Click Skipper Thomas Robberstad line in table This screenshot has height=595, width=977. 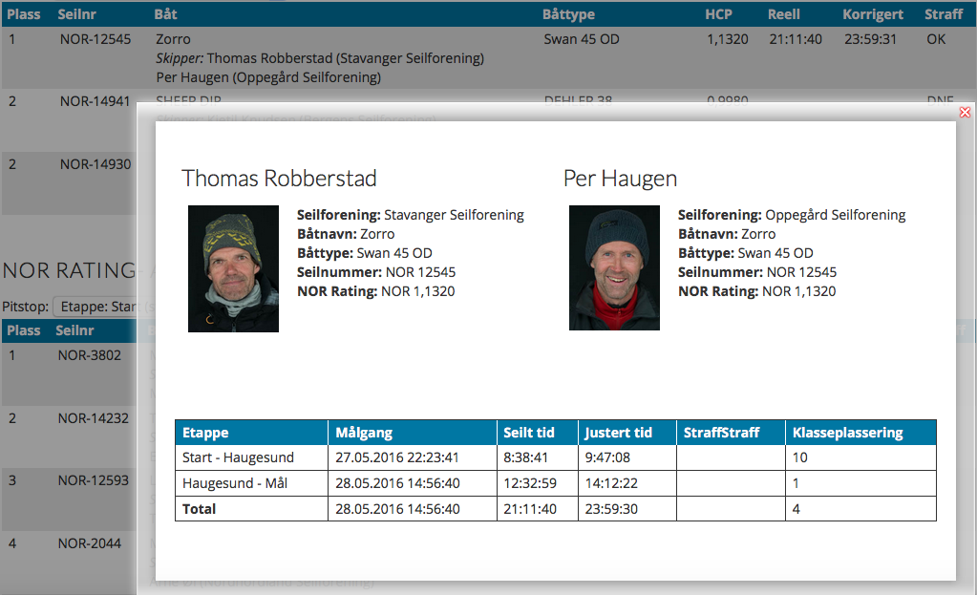point(320,58)
